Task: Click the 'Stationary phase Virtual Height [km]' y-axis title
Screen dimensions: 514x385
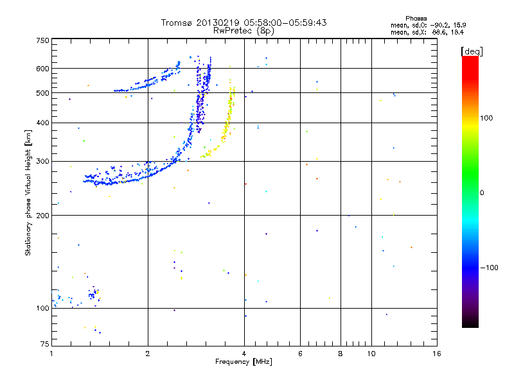Action: [28, 193]
